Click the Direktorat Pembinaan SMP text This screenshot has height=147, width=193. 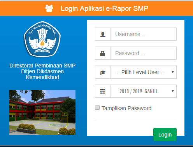click(42, 66)
